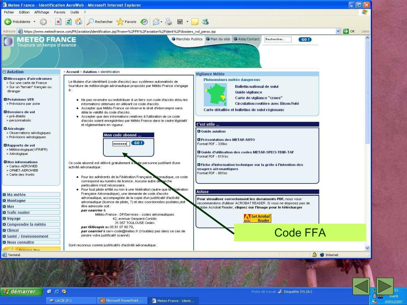Open personnalisés dossiers de vol link

pyautogui.click(x=20, y=120)
